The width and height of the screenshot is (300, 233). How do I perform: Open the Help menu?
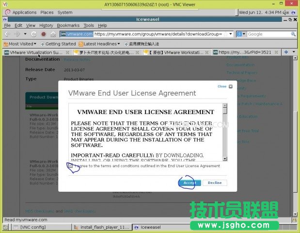(x=102, y=25)
